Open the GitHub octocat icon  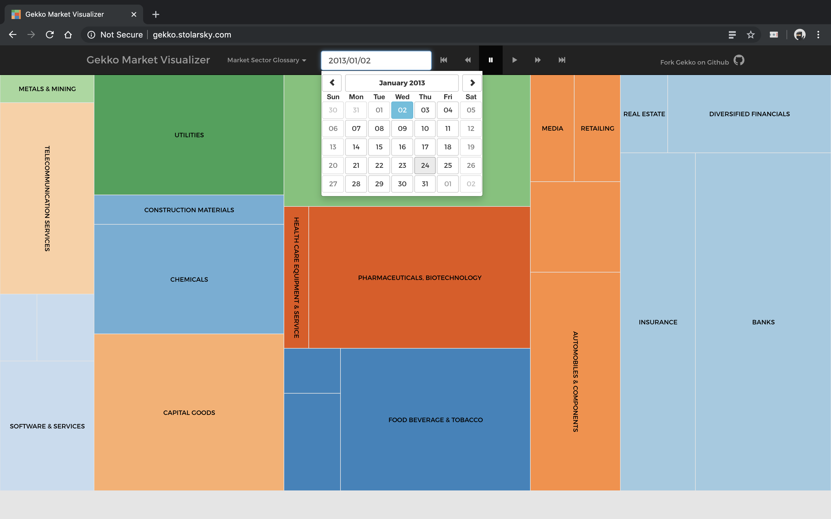pos(739,60)
